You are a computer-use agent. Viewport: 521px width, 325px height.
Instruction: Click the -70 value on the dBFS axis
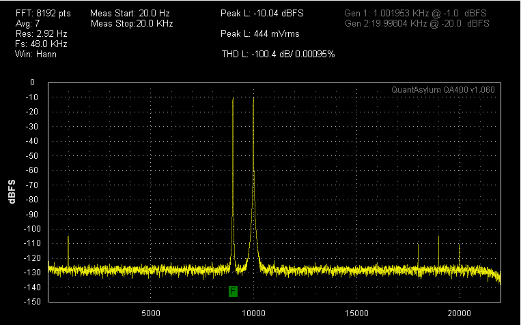pyautogui.click(x=32, y=185)
